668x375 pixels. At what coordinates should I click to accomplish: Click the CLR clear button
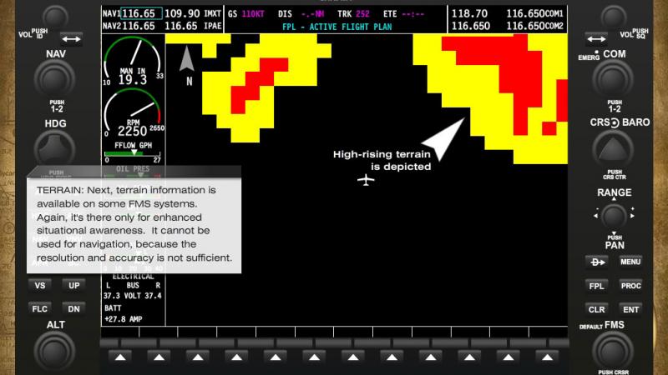[596, 309]
